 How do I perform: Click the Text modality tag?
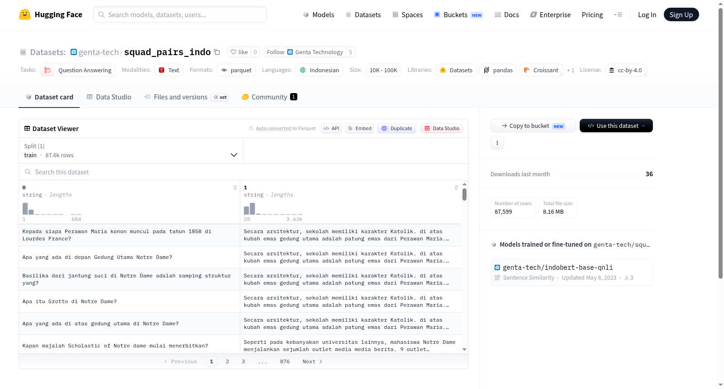coord(169,70)
